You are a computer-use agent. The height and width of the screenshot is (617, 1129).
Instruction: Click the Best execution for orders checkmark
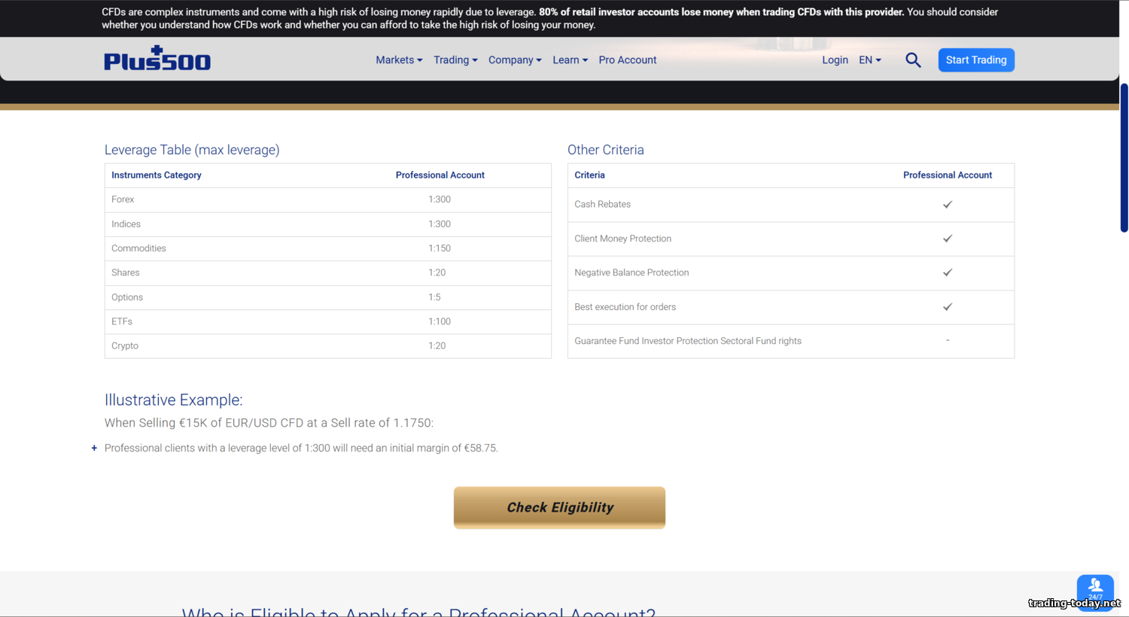pyautogui.click(x=948, y=307)
